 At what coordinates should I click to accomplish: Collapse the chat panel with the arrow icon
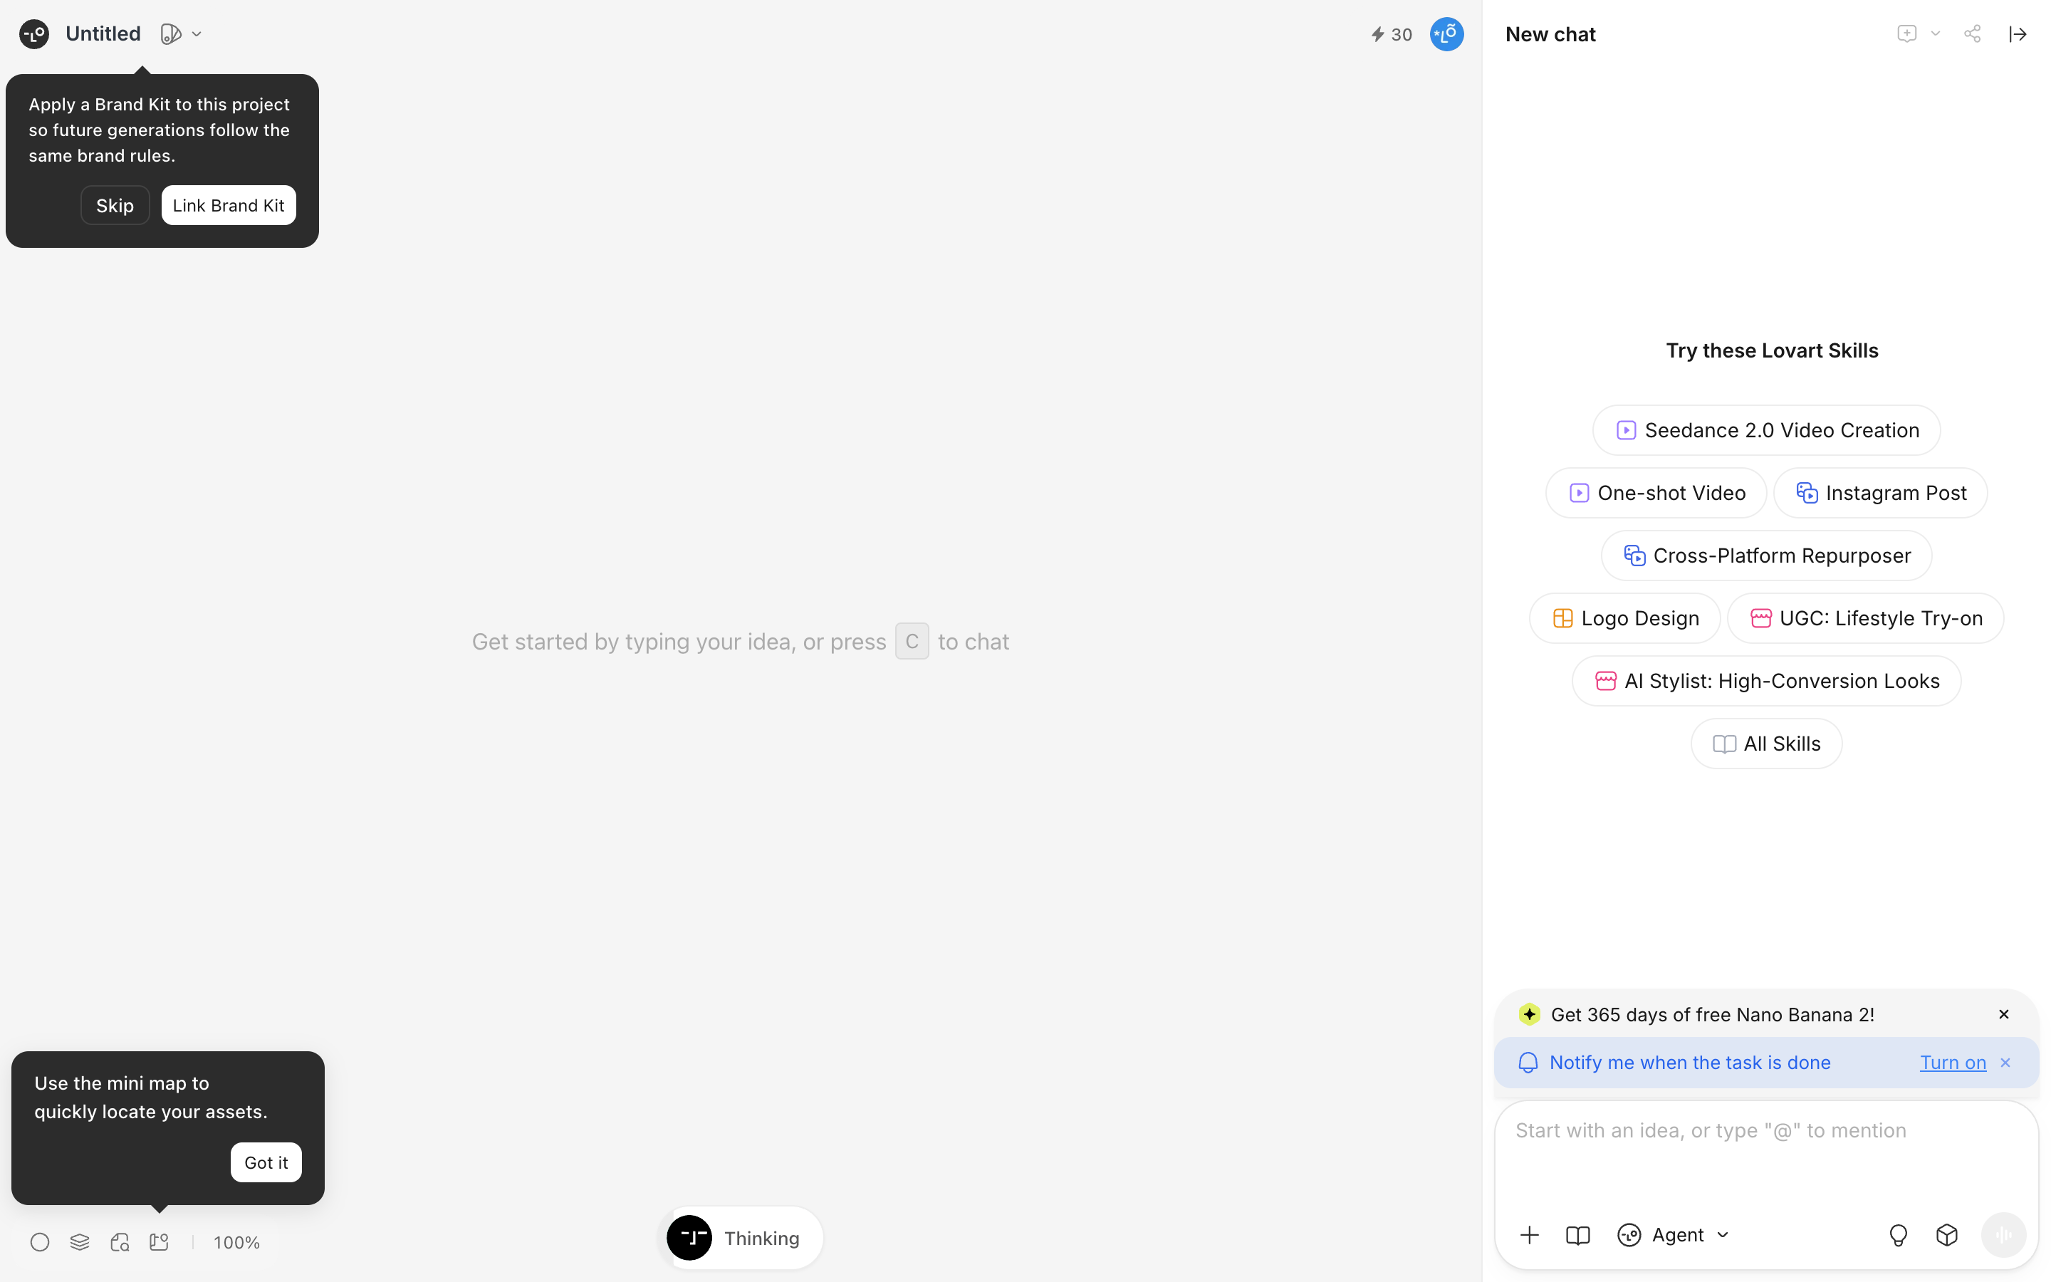pyautogui.click(x=2018, y=34)
